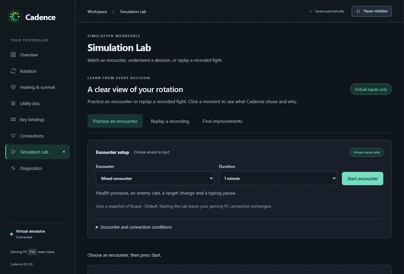Open the Duration dropdown showing 1 minute
The height and width of the screenshot is (274, 404).
(x=278, y=178)
